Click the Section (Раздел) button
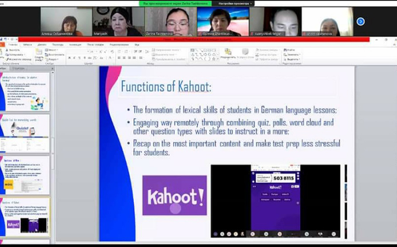This screenshot has width=397, height=247. pyautogui.click(x=51, y=59)
